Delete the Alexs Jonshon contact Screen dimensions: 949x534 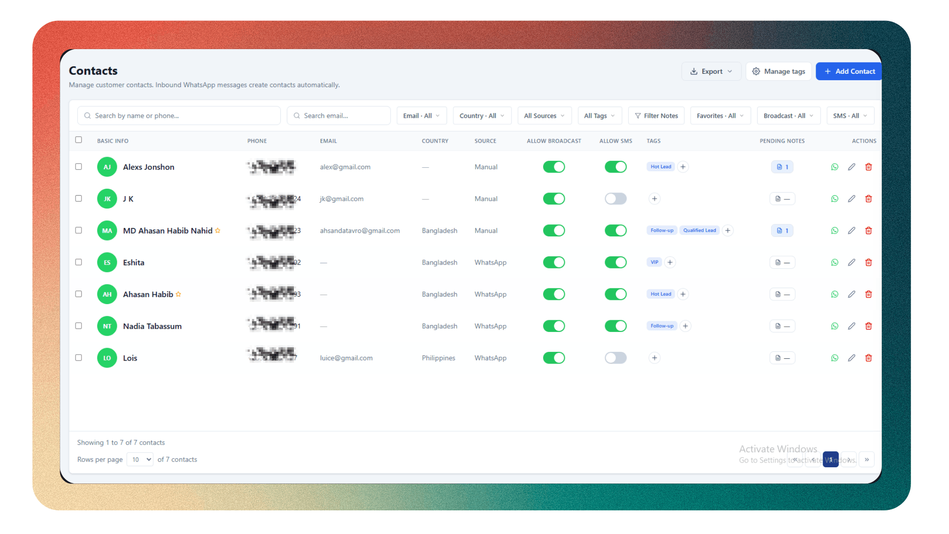tap(869, 167)
